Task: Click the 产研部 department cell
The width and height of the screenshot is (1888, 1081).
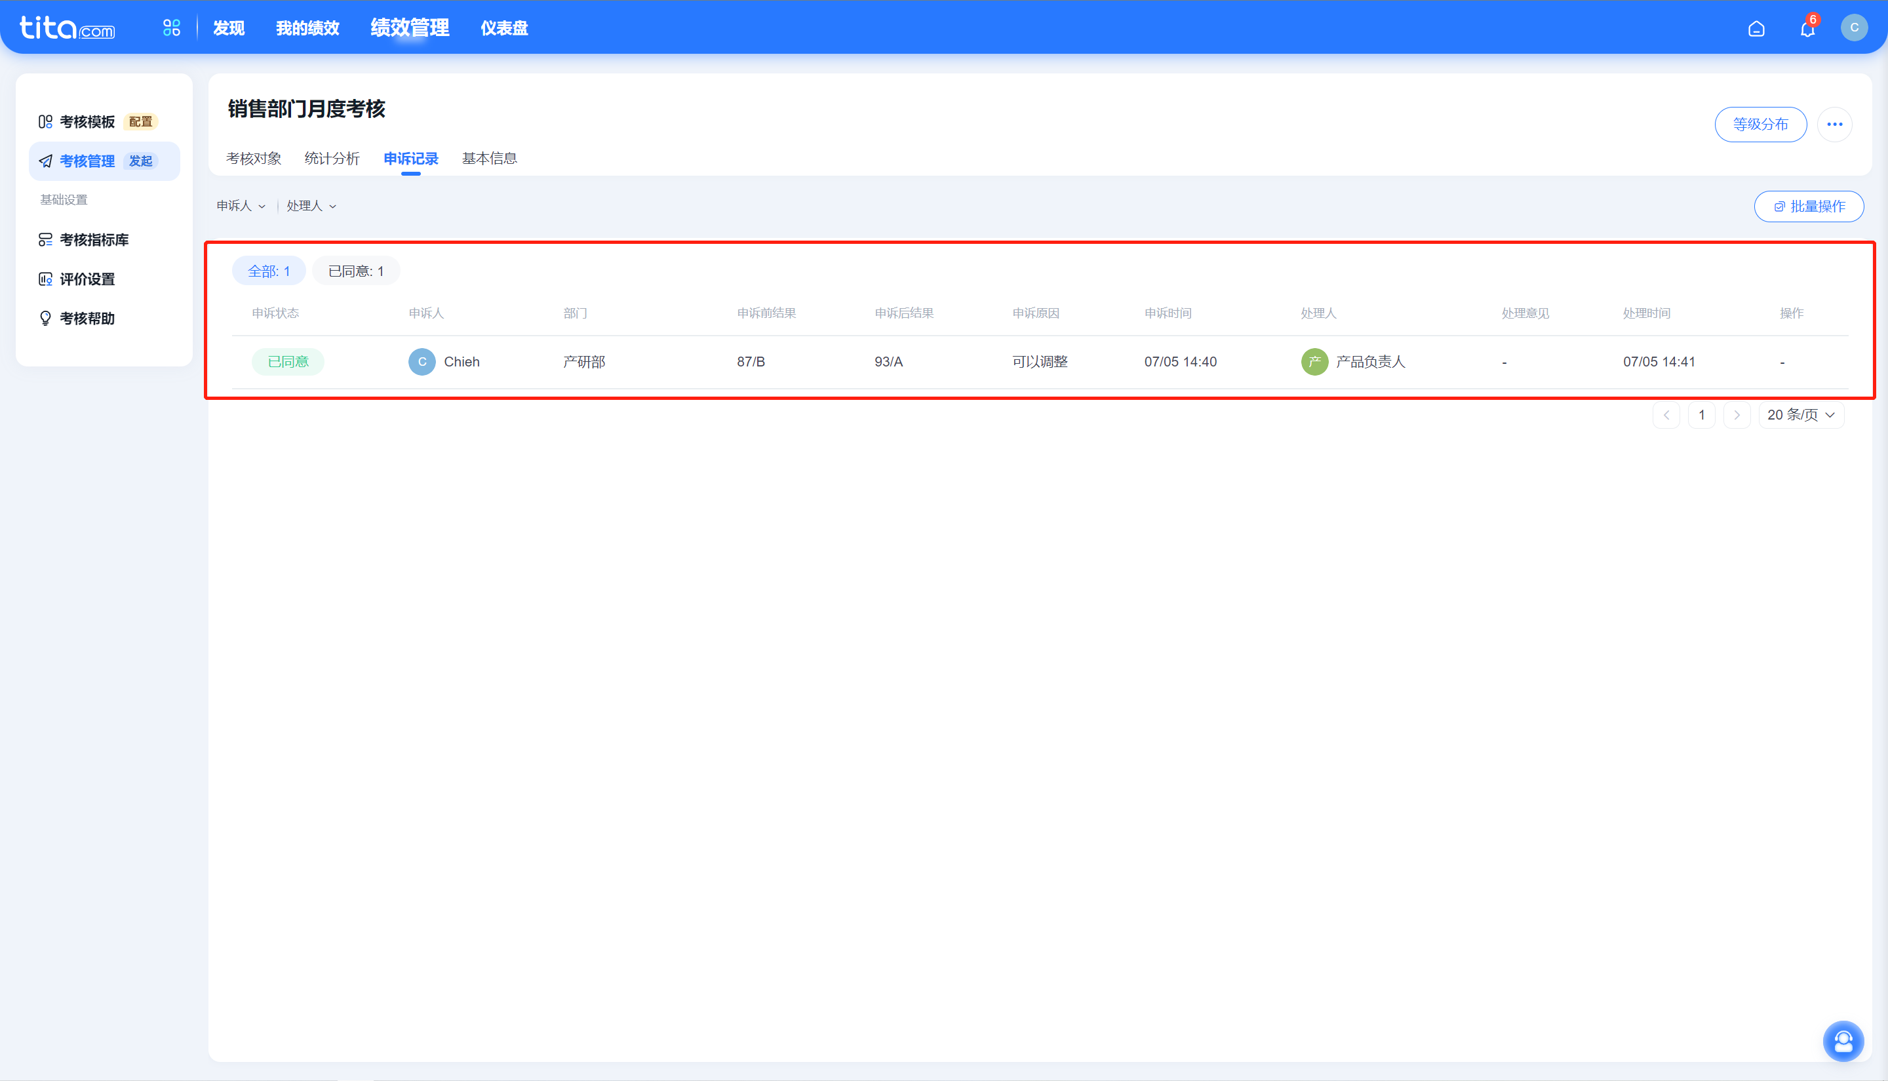Action: pyautogui.click(x=583, y=362)
